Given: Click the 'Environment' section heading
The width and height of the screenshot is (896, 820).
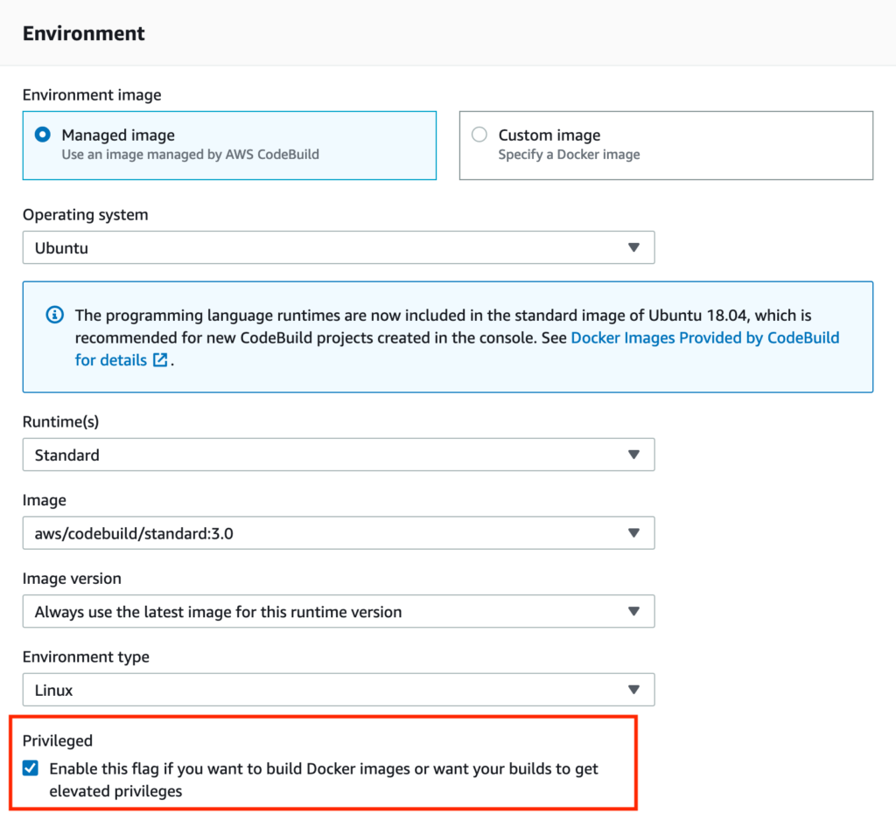Looking at the screenshot, I should click(x=83, y=33).
